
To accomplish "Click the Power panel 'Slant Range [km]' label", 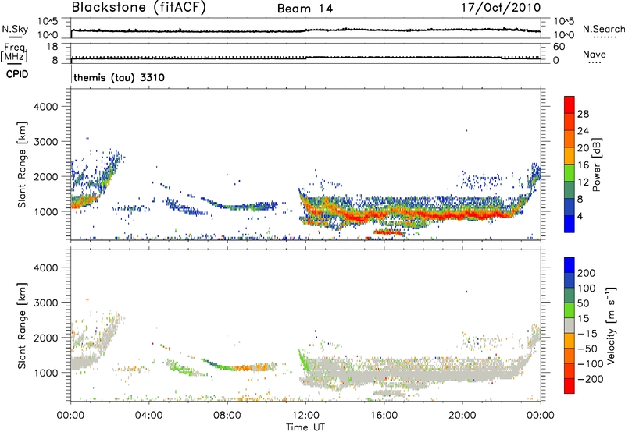I will click(22, 165).
